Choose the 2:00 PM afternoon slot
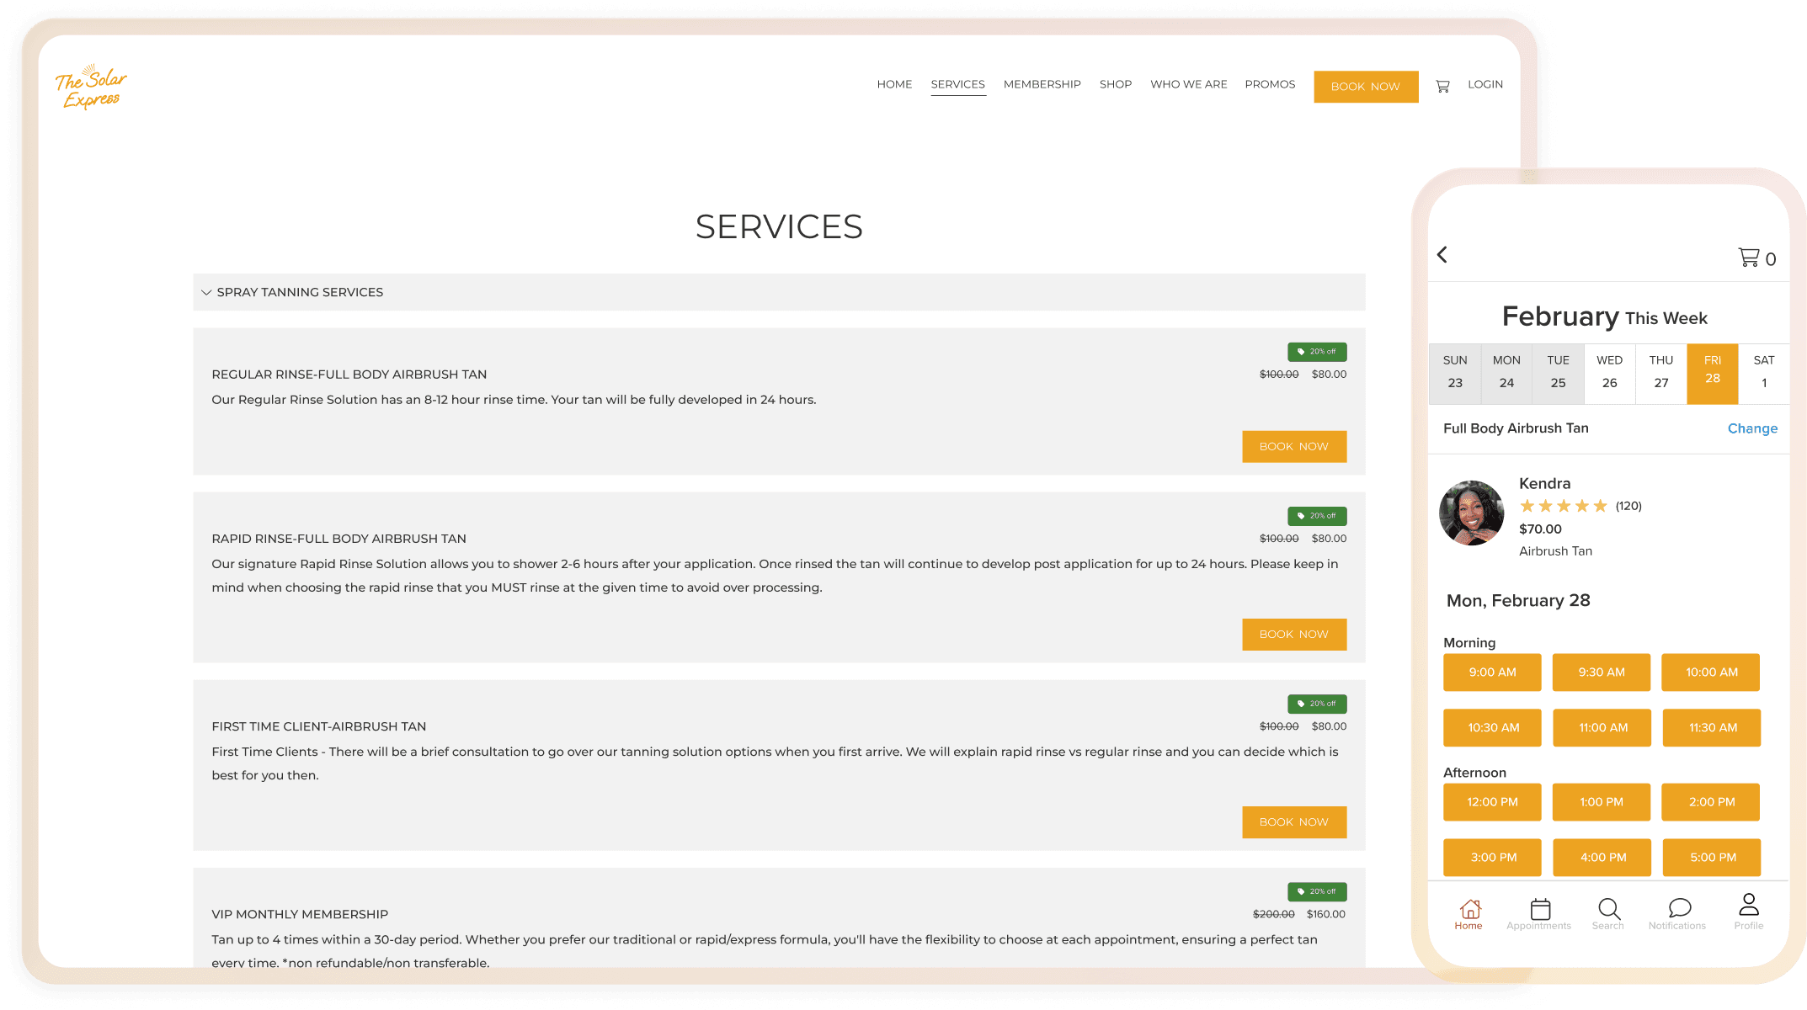Viewport: 1807px width, 1010px height. click(x=1711, y=802)
